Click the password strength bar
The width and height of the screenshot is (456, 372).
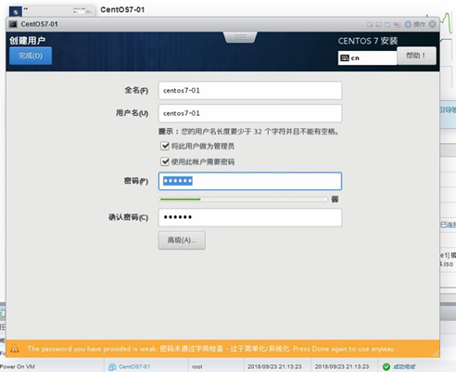(x=243, y=199)
